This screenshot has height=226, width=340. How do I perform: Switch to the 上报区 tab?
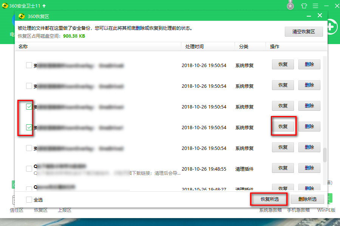[x=64, y=210]
